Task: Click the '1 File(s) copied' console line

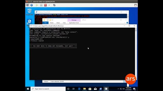Action: [x=36, y=41]
